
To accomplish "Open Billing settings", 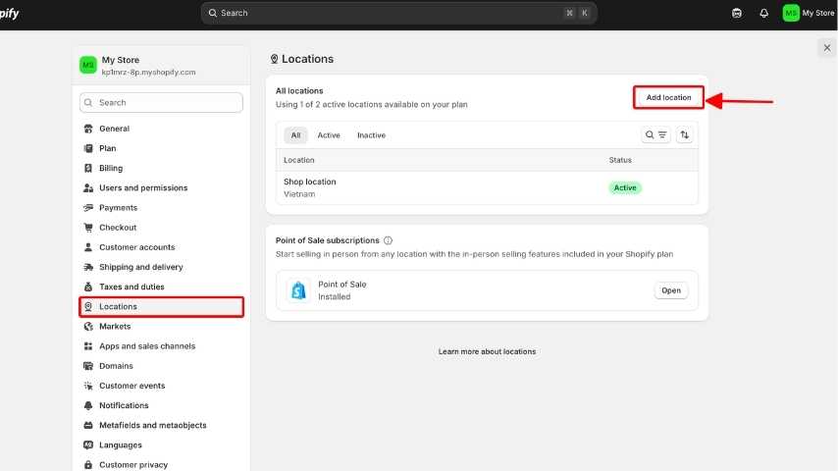I will 161,168.
